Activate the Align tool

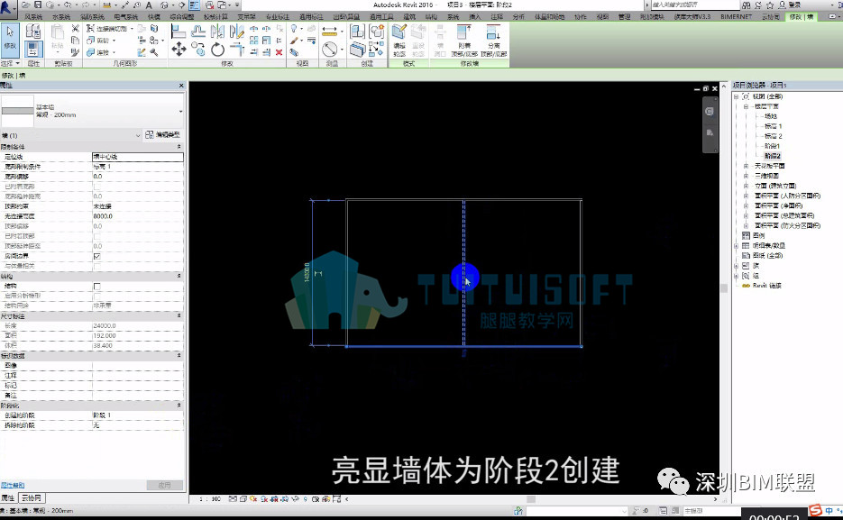coord(178,32)
